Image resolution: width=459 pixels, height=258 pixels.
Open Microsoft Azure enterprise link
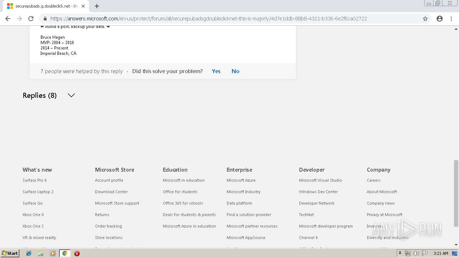(241, 180)
